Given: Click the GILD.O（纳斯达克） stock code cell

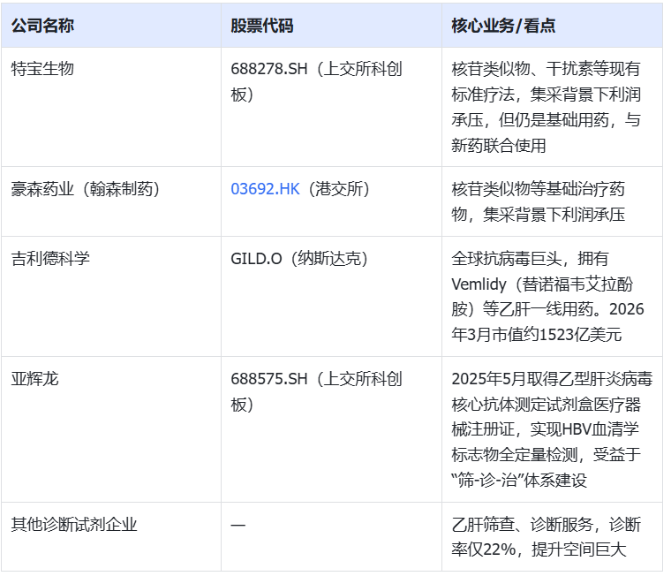Looking at the screenshot, I should pos(332,296).
